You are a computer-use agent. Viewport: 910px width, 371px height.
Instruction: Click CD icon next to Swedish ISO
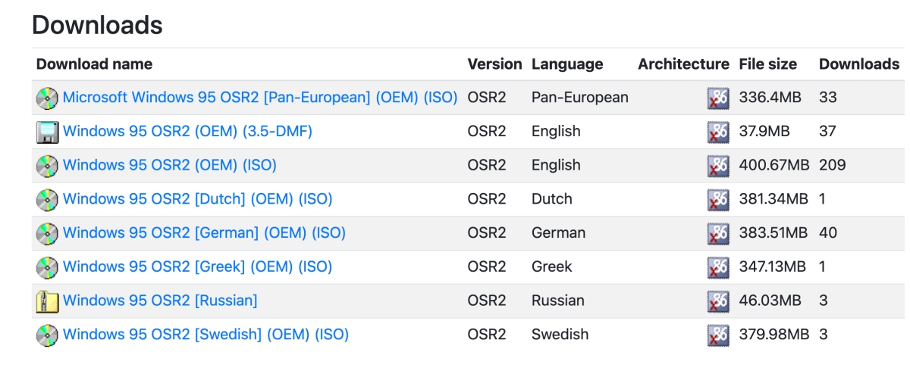tap(47, 335)
